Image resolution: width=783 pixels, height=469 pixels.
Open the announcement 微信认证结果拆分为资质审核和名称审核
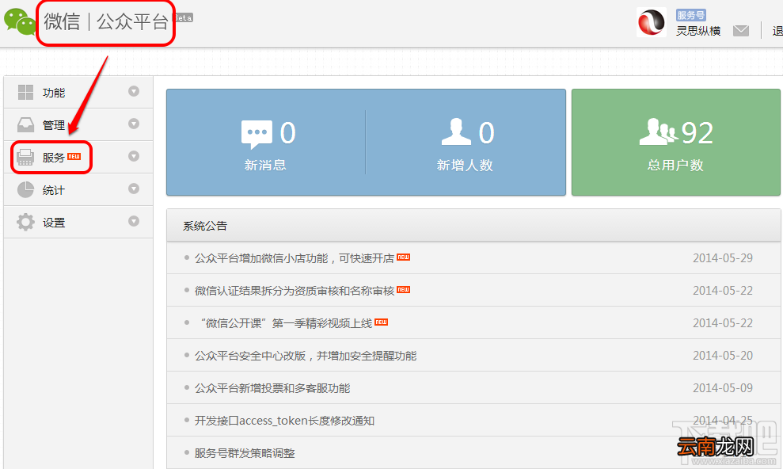pyautogui.click(x=295, y=291)
